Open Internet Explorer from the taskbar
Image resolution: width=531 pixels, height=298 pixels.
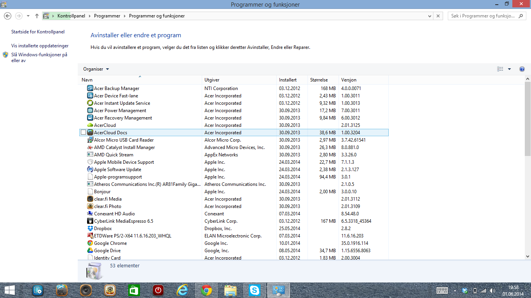click(182, 290)
